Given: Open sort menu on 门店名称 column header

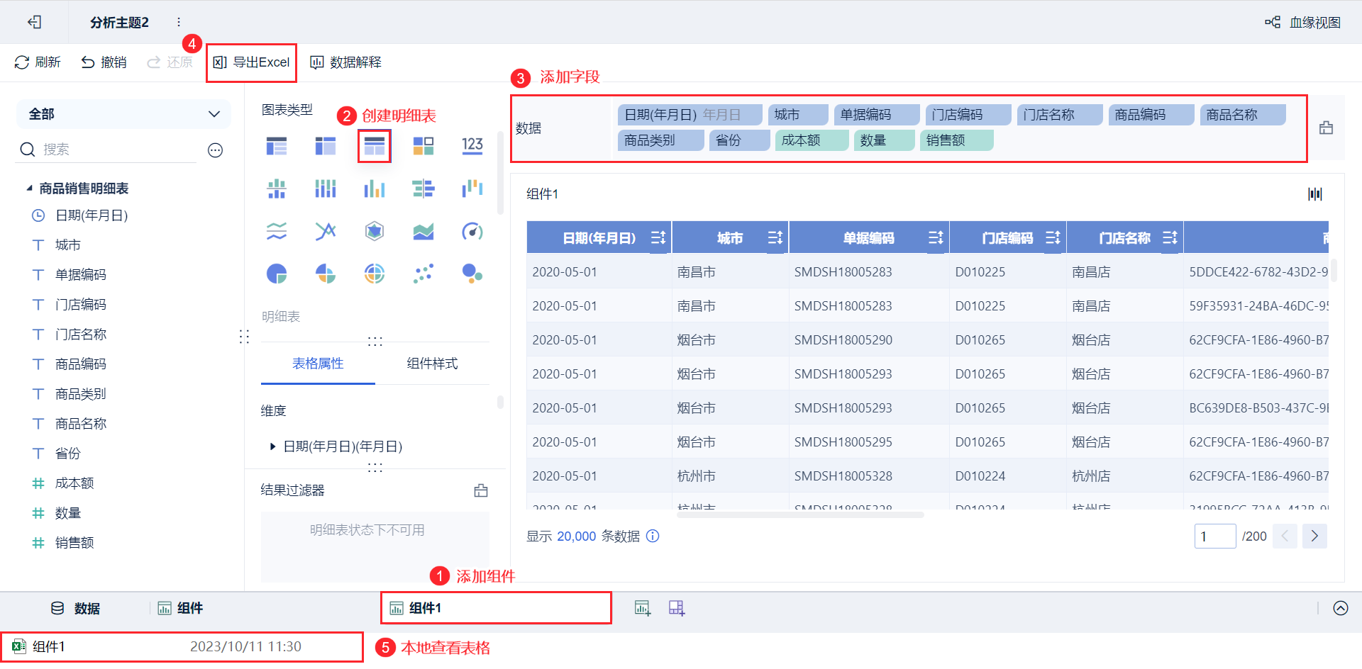Looking at the screenshot, I should [1170, 237].
